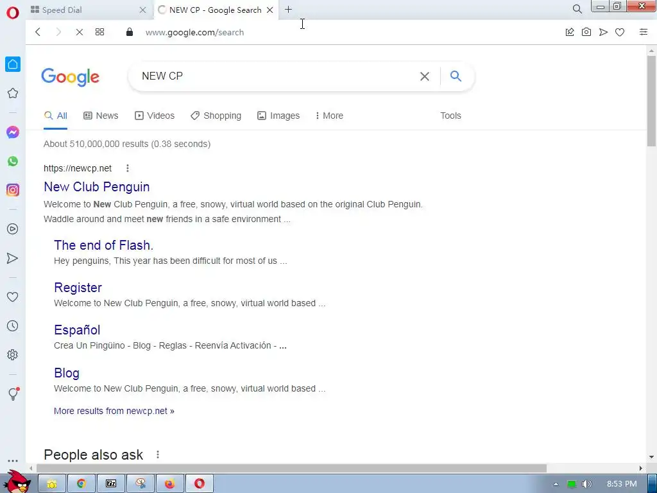
Task: View site security lock info
Action: pyautogui.click(x=130, y=32)
